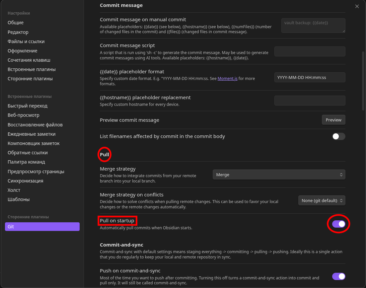The width and height of the screenshot is (366, 288).
Task: Open Сторонние плагины settings section
Action: coord(30,79)
